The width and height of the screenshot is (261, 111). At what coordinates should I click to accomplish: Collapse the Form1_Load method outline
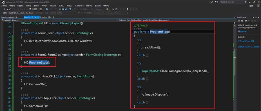tap(14, 33)
